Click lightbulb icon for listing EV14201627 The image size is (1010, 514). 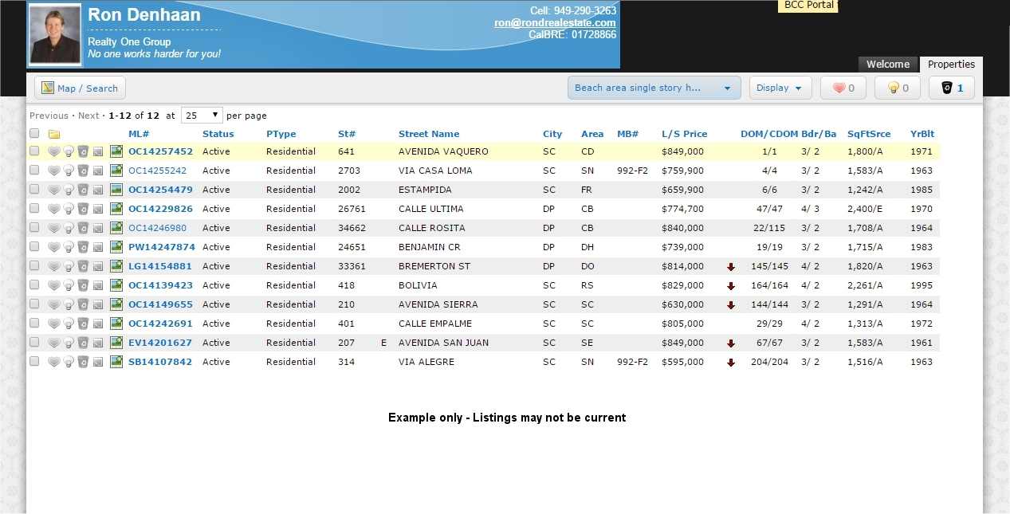(69, 343)
